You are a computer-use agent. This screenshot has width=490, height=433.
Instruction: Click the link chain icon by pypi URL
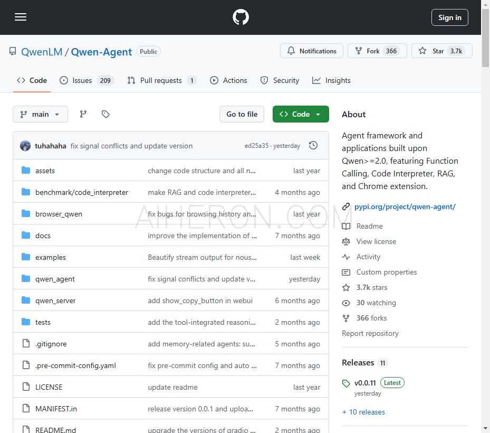point(346,206)
